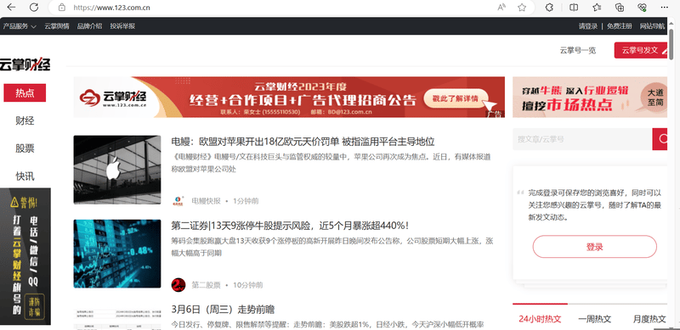680x330 pixels.
Task: Click the 请登录 link
Action: (x=588, y=26)
